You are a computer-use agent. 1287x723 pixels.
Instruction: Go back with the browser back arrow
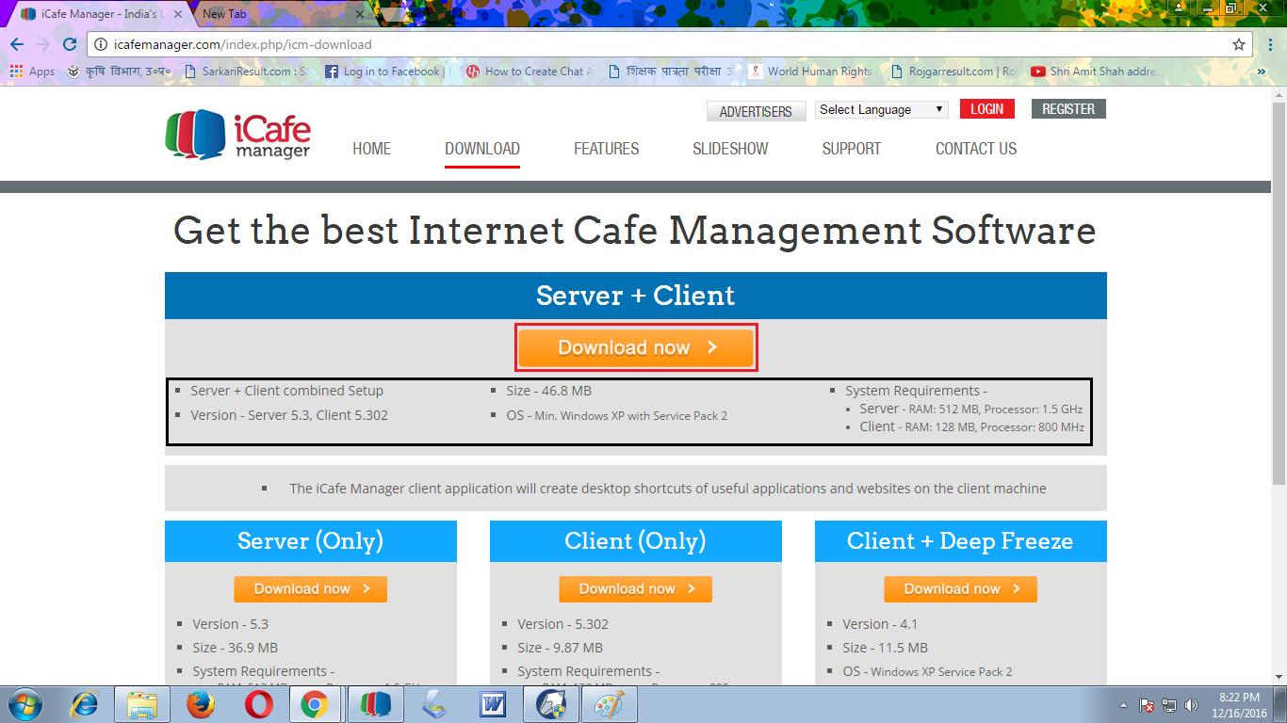tap(17, 44)
